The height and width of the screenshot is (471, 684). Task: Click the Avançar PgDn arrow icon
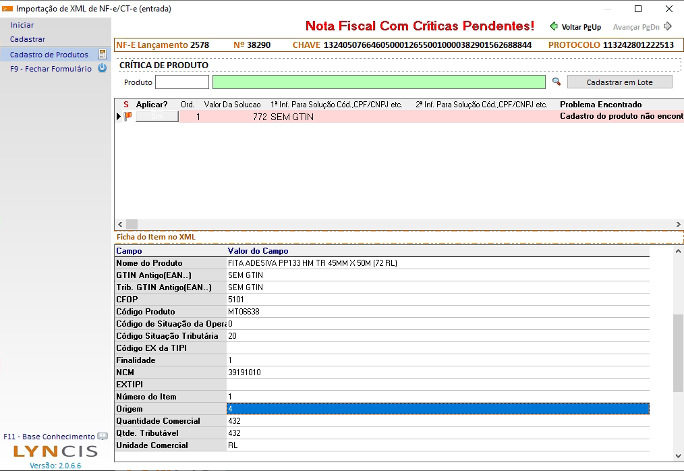click(x=668, y=26)
